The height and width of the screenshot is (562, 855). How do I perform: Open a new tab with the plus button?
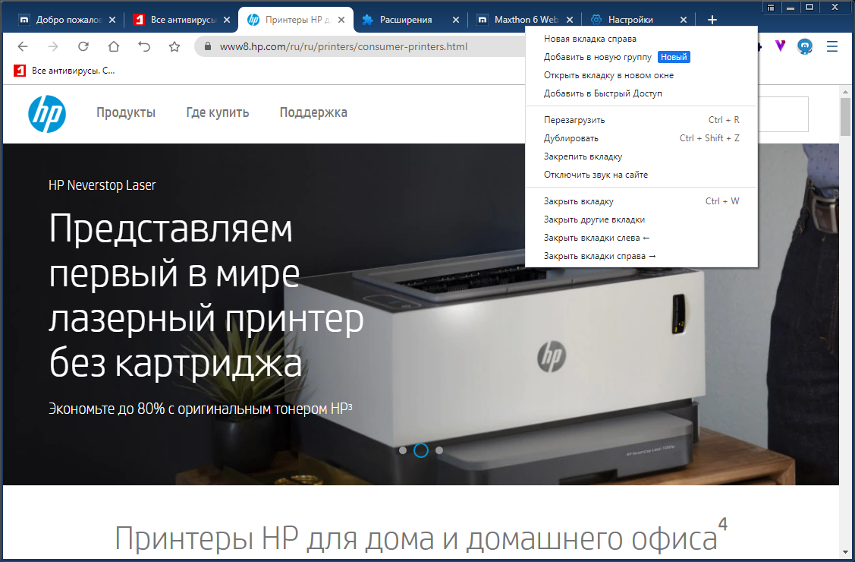point(712,20)
